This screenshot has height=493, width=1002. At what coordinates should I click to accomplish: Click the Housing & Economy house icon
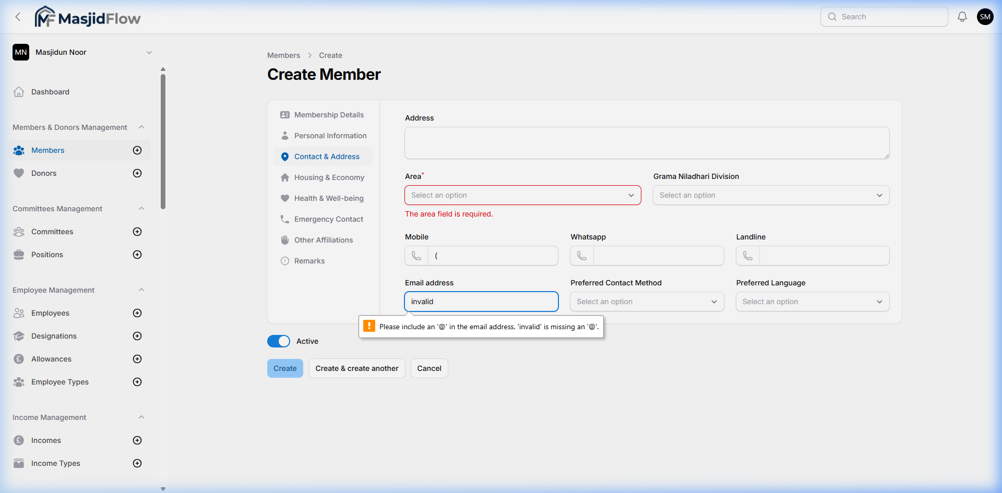[284, 177]
